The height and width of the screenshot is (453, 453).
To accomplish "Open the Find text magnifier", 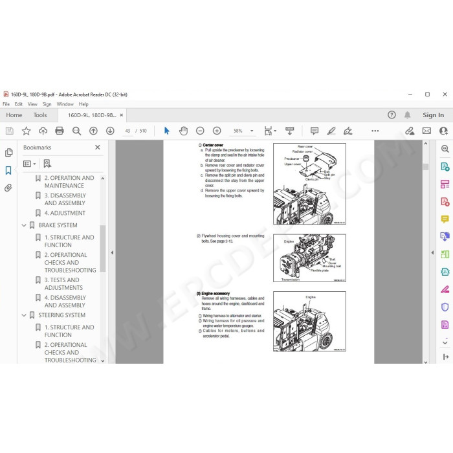I will [76, 131].
